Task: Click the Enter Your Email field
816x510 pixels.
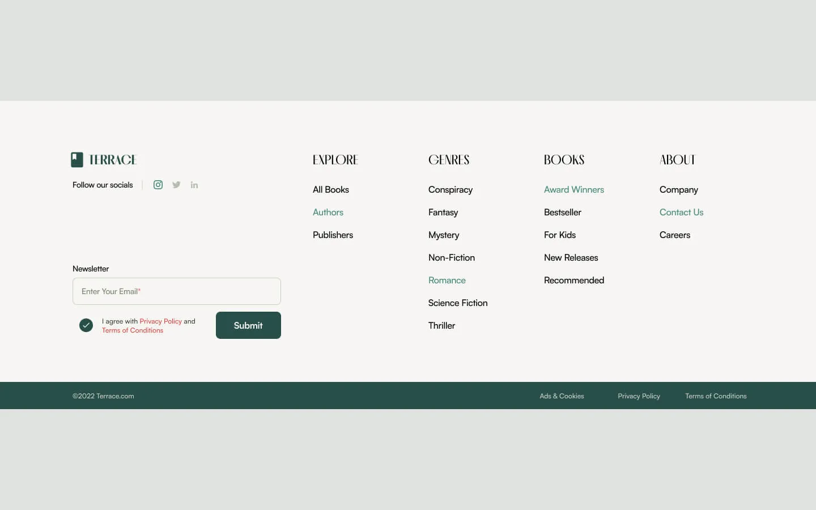Action: (177, 291)
